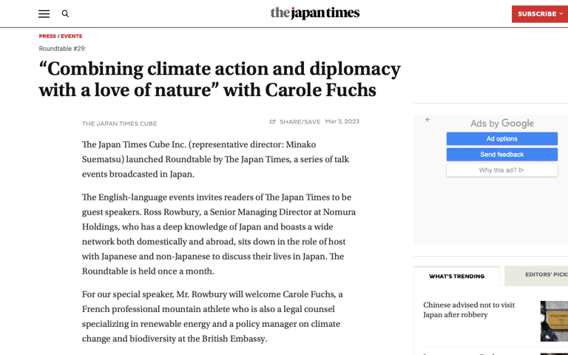
Task: Click the ad back arrow icon
Action: [427, 120]
